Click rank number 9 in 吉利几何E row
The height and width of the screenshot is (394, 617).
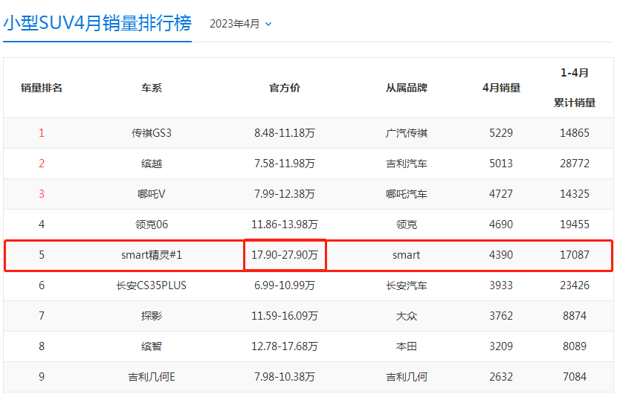click(x=42, y=377)
